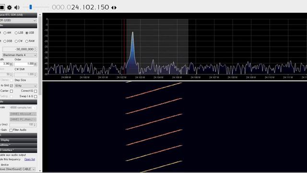The image size is (307, 173).
Task: Toggle the Lock Carrier checkbox
Action: point(12,91)
